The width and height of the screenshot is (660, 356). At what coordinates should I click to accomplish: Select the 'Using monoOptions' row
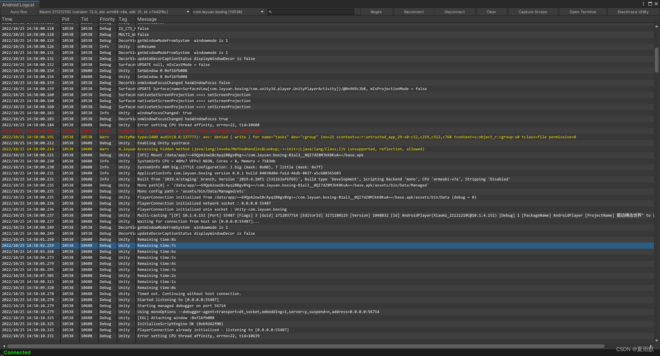coord(327,312)
